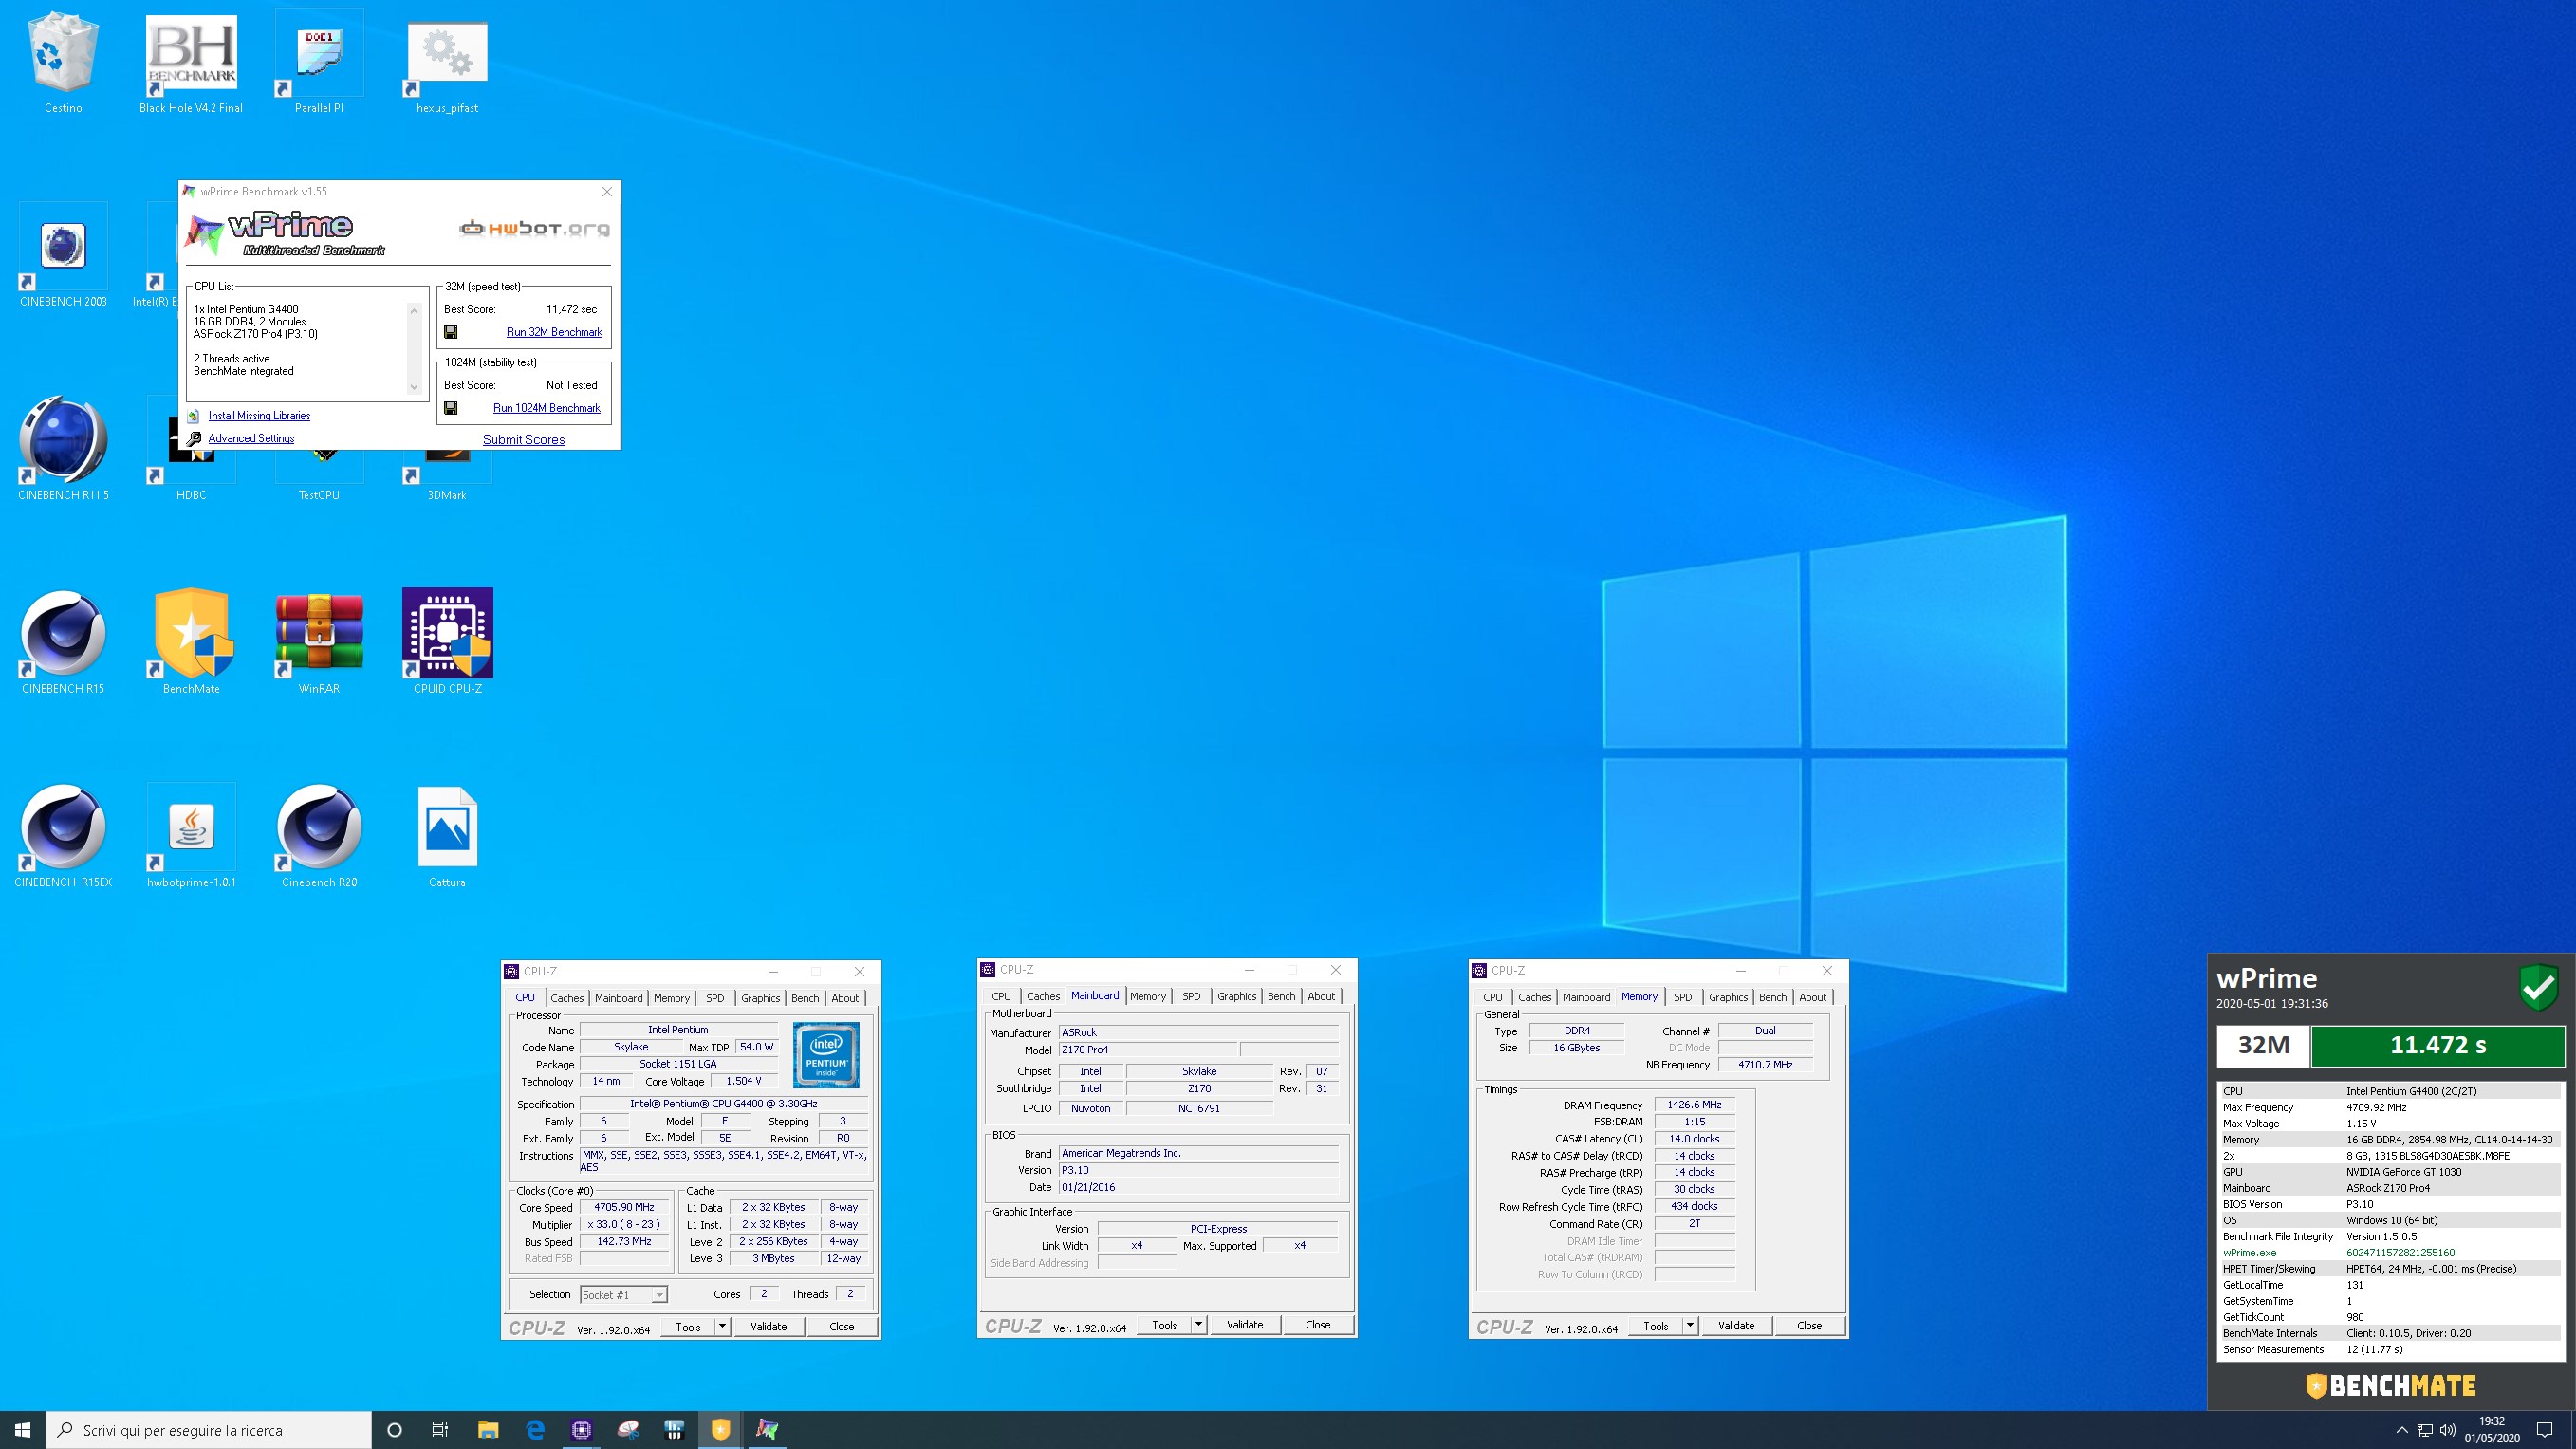2576x1449 pixels.
Task: Open the BenchMate desktop shortcut
Action: click(191, 642)
